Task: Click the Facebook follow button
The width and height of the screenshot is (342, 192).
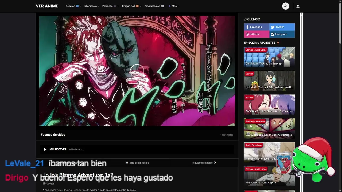Action: [256, 27]
